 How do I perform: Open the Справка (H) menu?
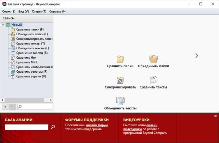[58, 11]
